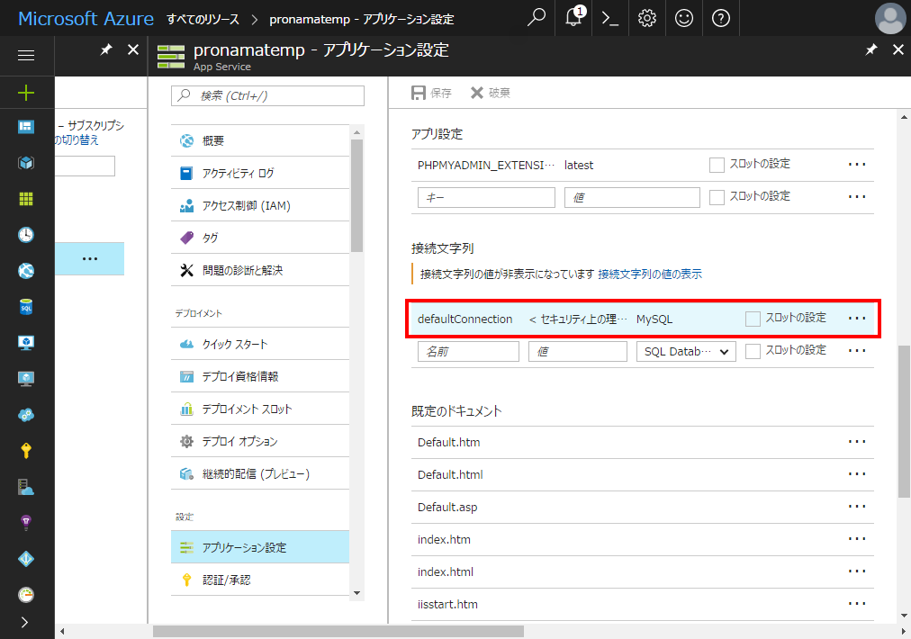
Task: Open the SQL Database type dropdown
Action: tap(686, 351)
